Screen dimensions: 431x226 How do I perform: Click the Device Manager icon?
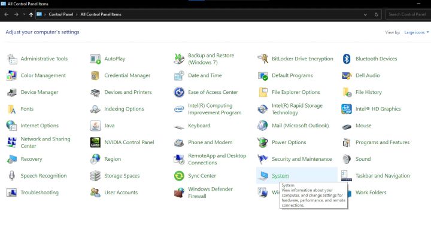(x=12, y=92)
